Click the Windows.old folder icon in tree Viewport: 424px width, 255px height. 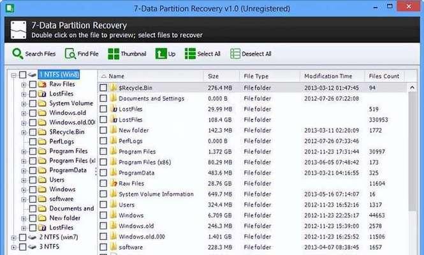(x=42, y=113)
